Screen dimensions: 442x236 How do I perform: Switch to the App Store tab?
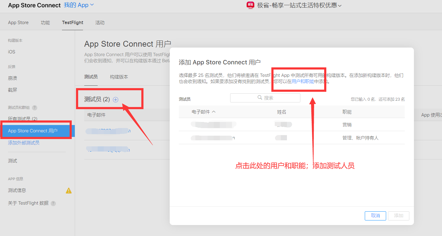(x=18, y=23)
